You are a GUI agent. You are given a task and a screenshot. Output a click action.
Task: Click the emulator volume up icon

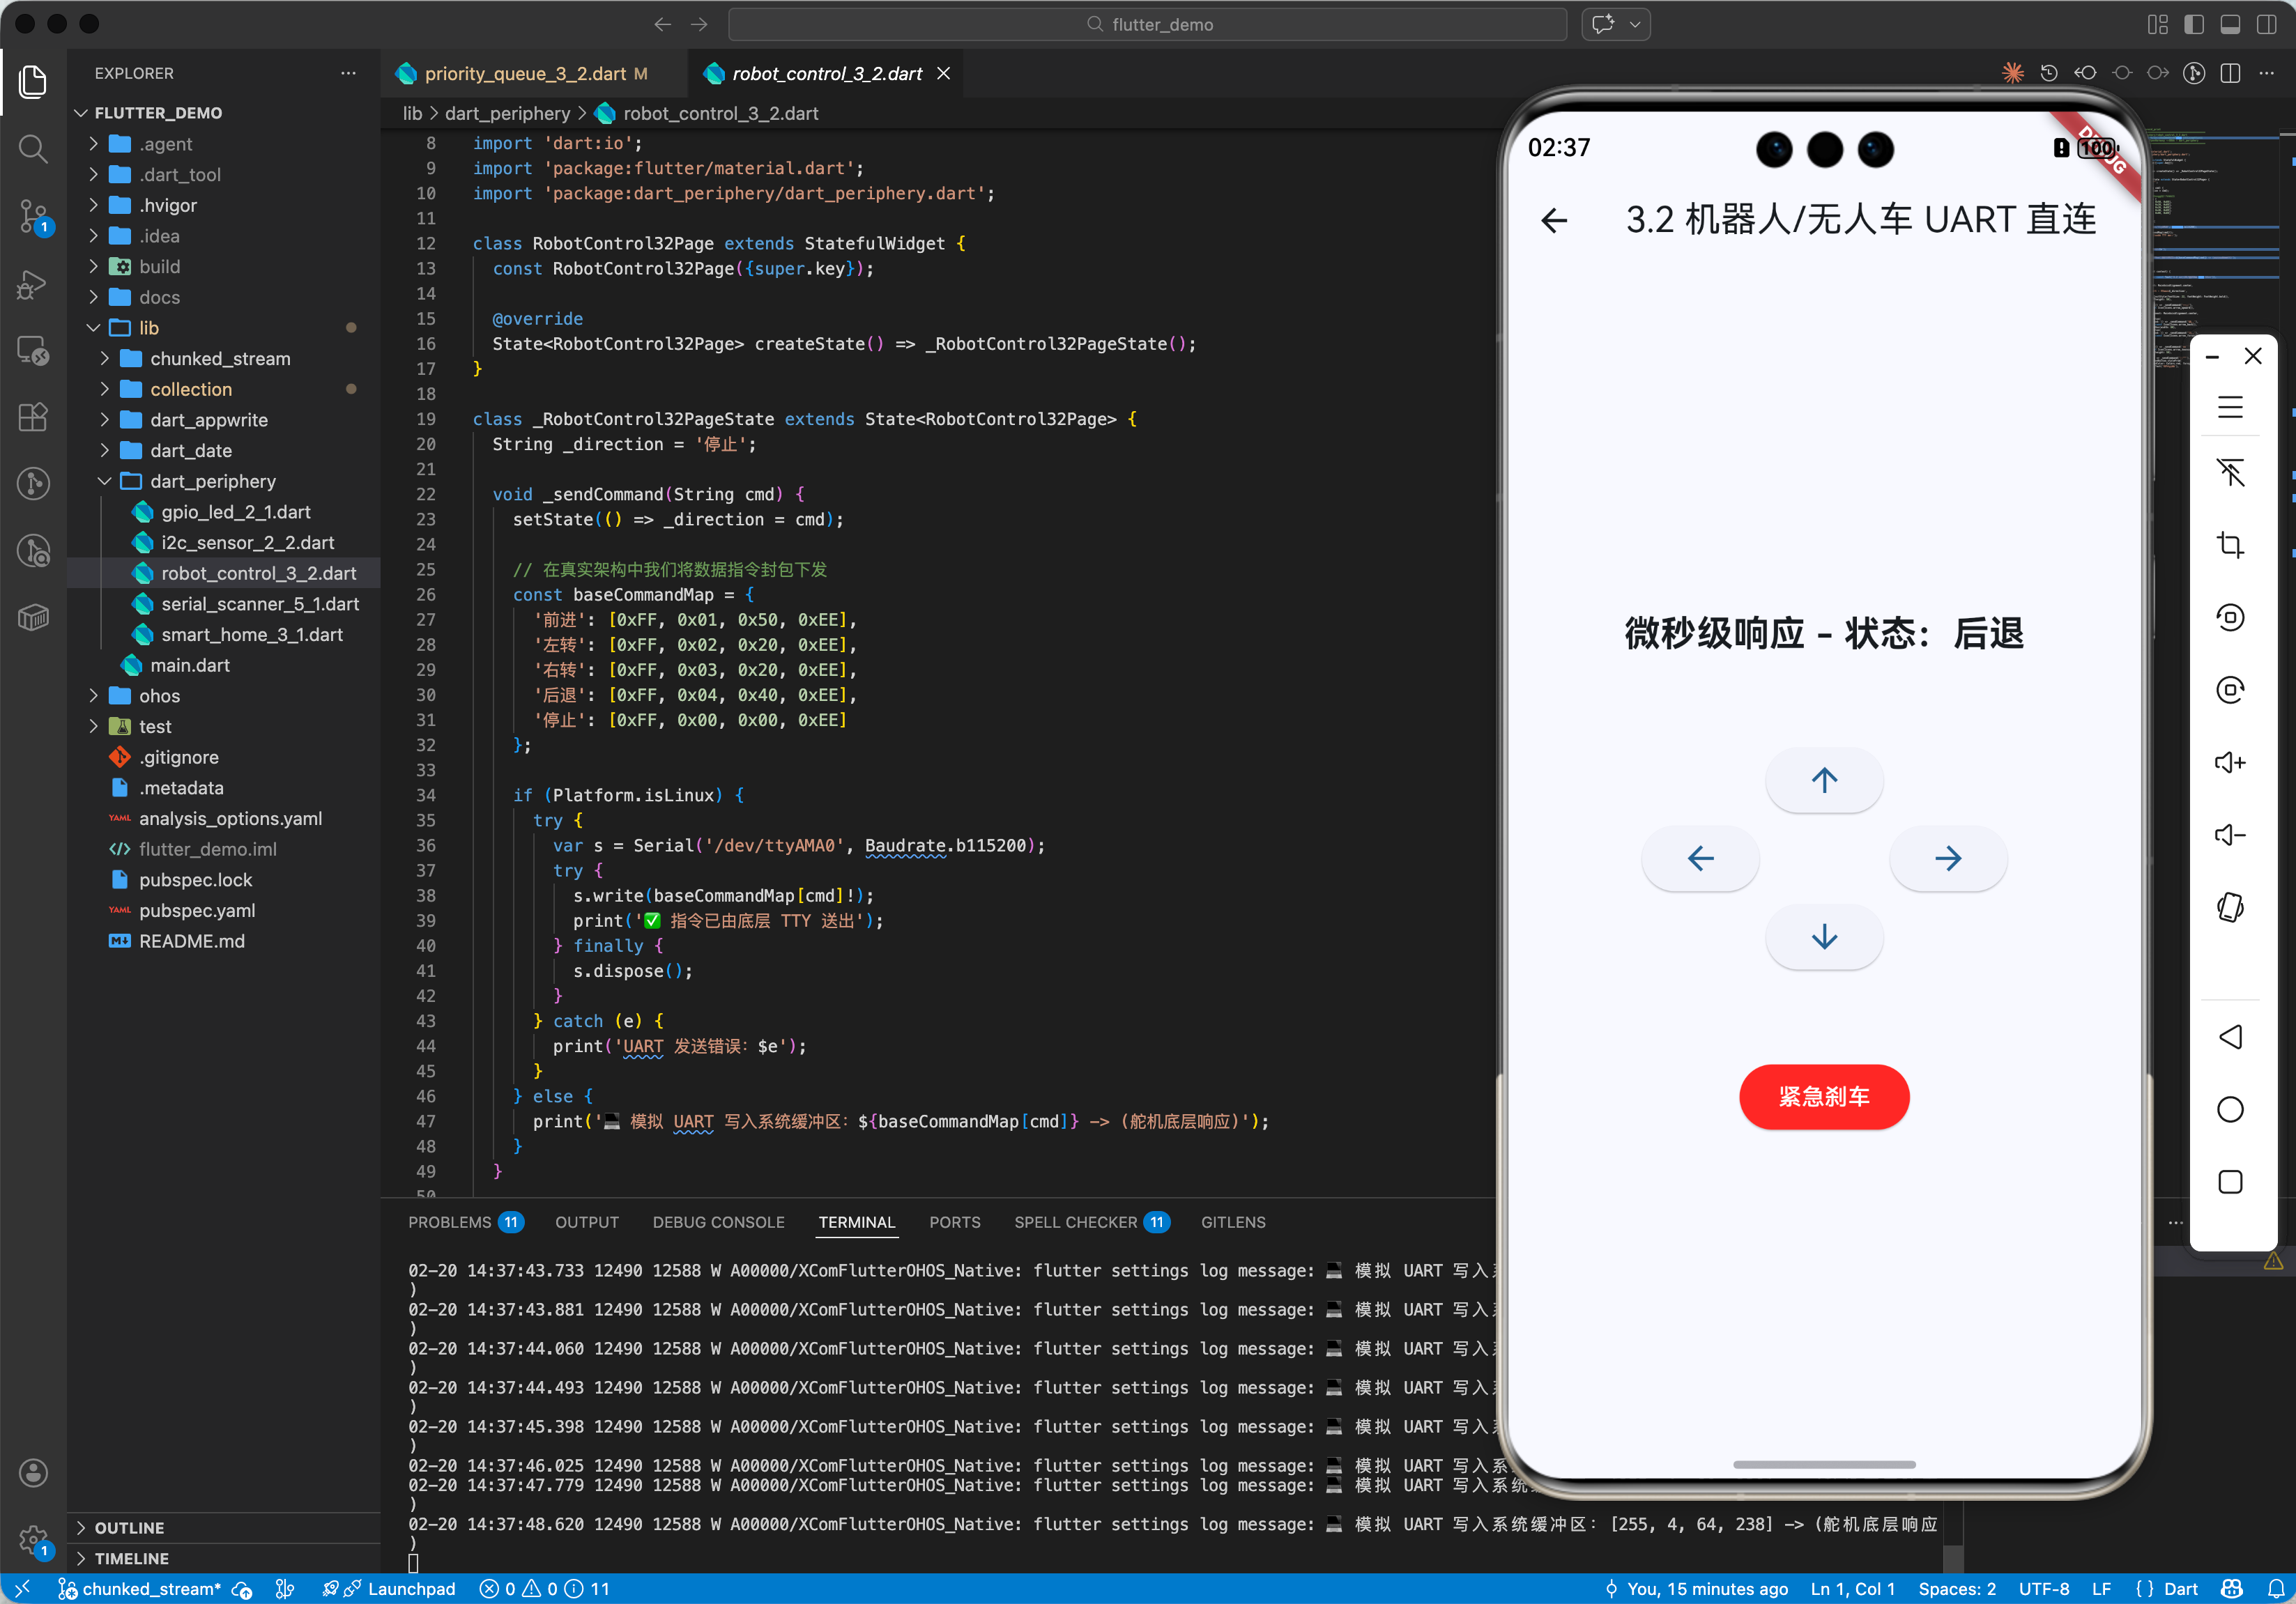tap(2229, 762)
